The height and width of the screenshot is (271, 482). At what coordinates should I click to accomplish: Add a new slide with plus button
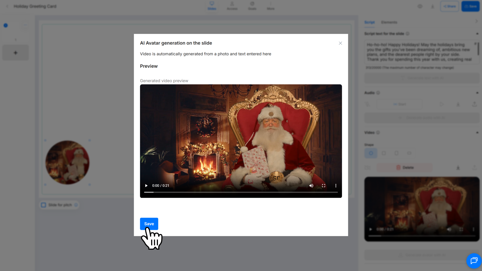click(x=16, y=53)
